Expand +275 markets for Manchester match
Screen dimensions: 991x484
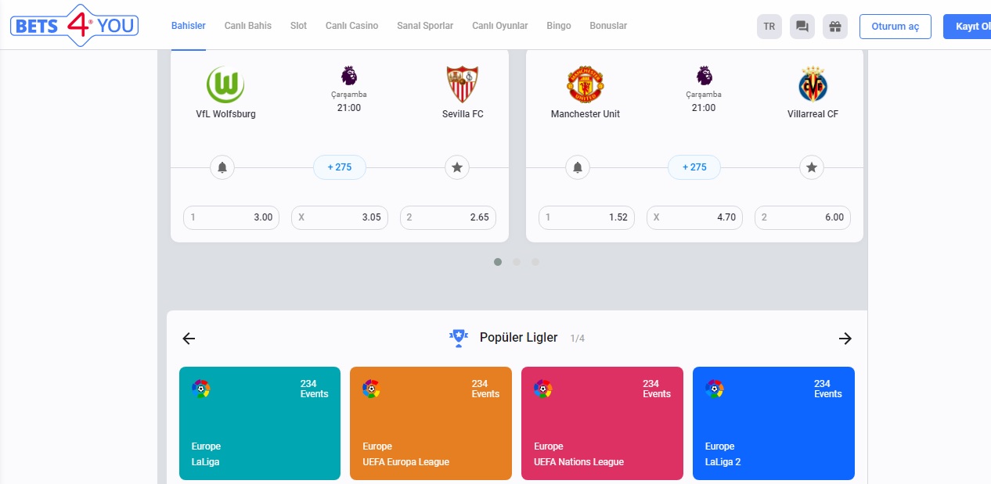point(694,167)
